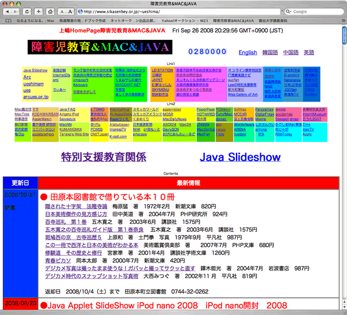This screenshot has width=347, height=315.
Task: Show more bookmarks with the chevron arrows
Action: 344,21
